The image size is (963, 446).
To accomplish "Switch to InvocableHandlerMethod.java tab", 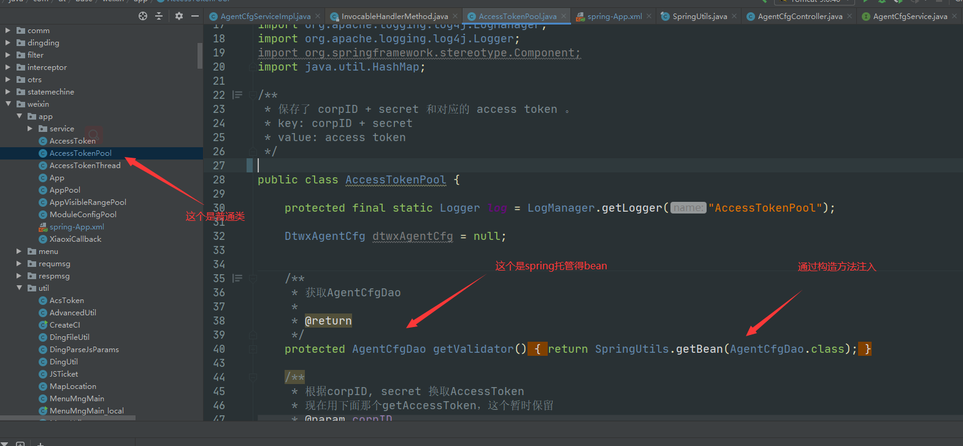I will 394,17.
